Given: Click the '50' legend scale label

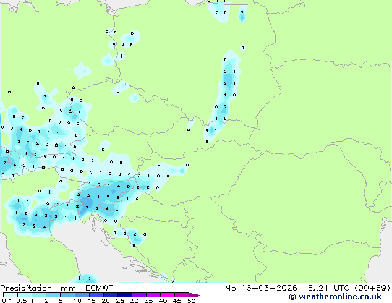Looking at the screenshot, I should [191, 301].
